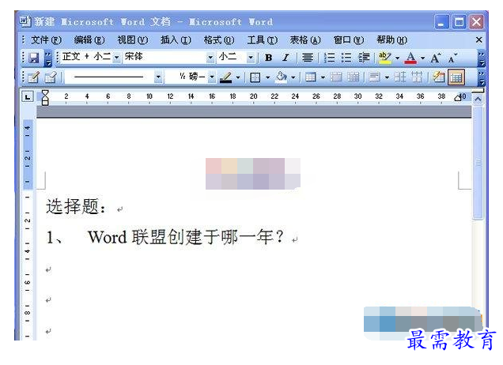The height and width of the screenshot is (365, 503).
Task: Click the right indent marker on ruler
Action: coord(458,98)
